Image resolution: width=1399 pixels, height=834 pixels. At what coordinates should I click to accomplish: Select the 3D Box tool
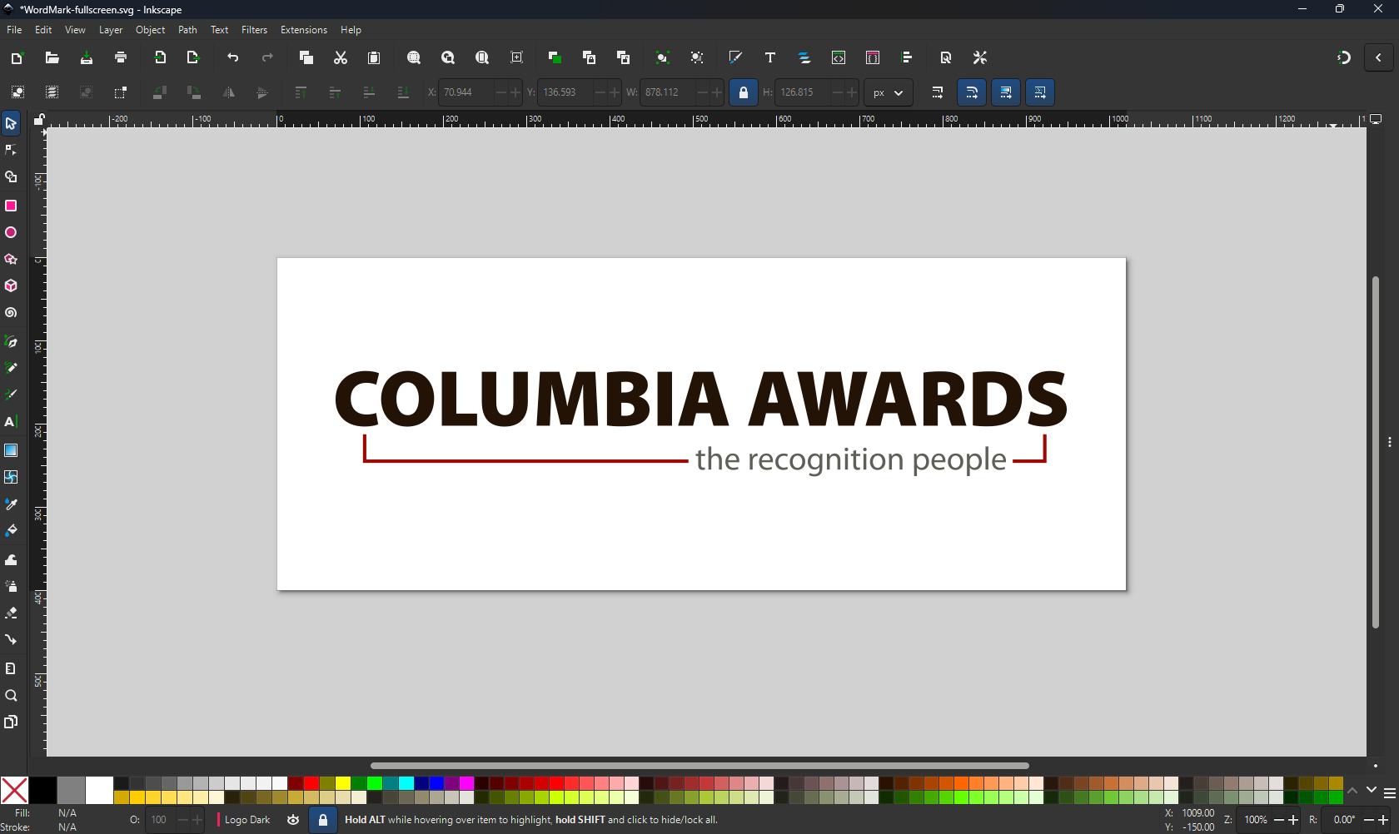[x=11, y=286]
